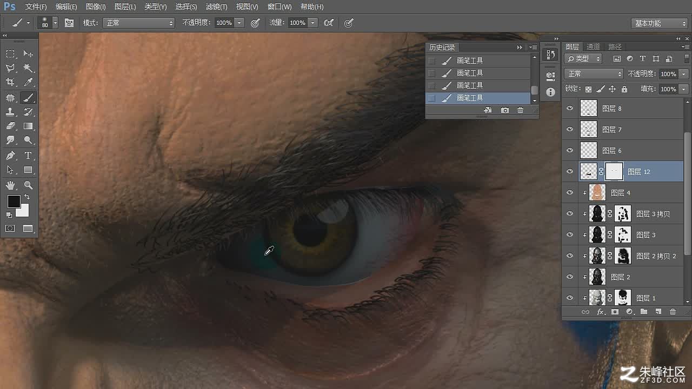Hide layer 图层 4

click(x=569, y=192)
